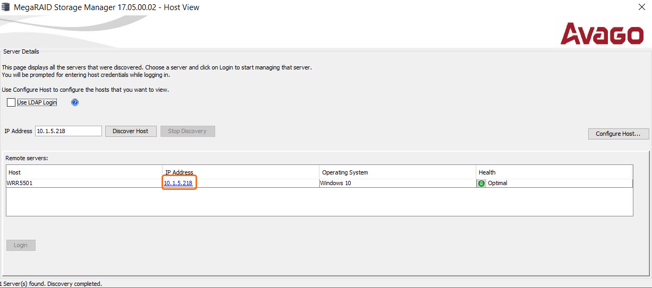
Task: Click the IP Address input field
Action: coord(69,131)
